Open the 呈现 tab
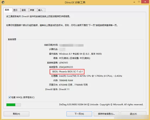This screenshot has width=150, height=120. (x=25, y=10)
